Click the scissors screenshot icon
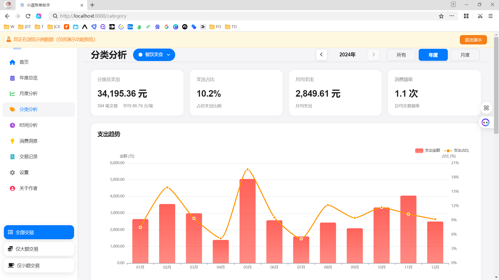The height and width of the screenshot is (280, 499). pos(480,16)
